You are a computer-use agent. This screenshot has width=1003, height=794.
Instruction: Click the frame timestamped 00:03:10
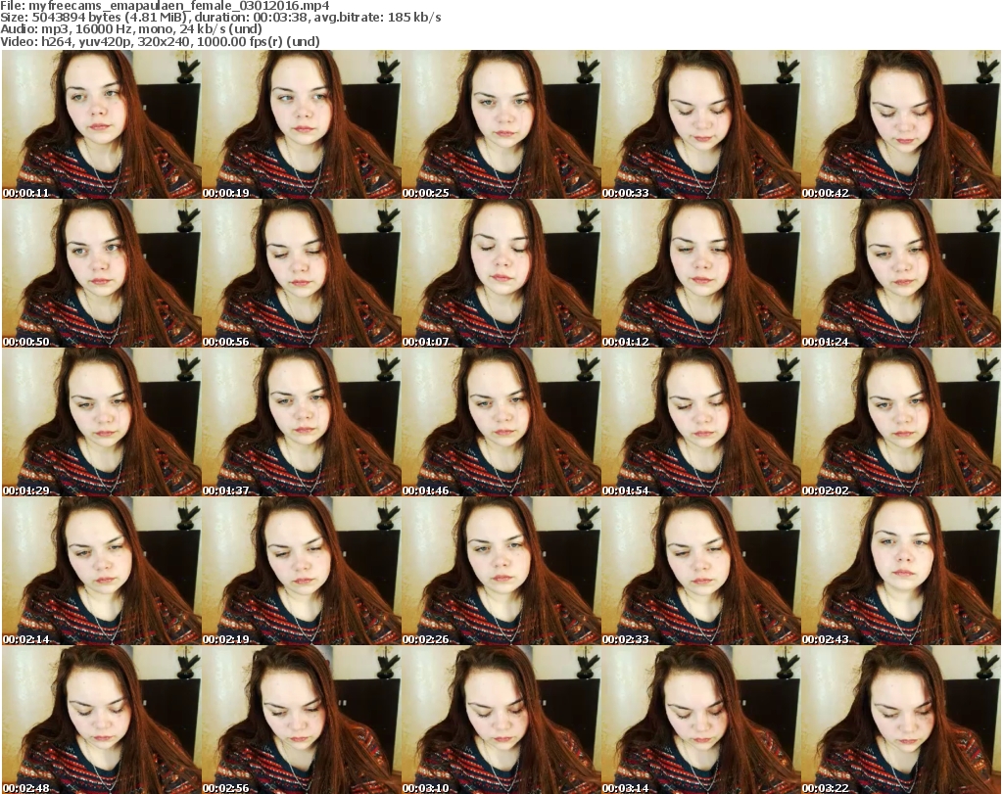(501, 720)
